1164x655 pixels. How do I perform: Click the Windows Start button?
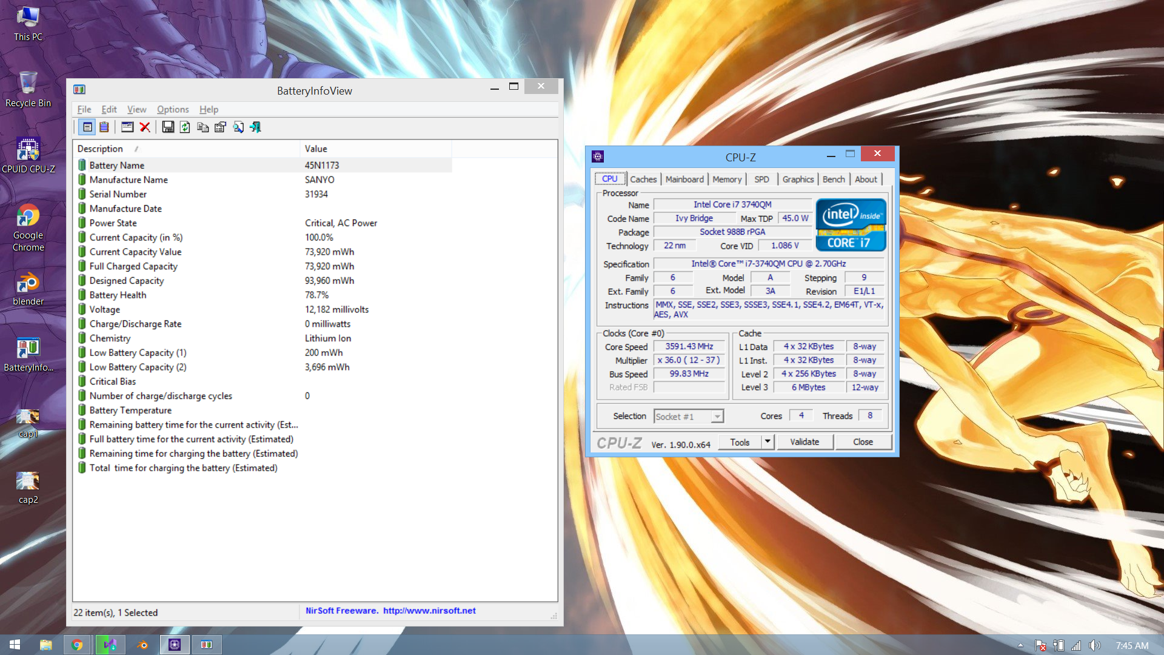point(15,645)
